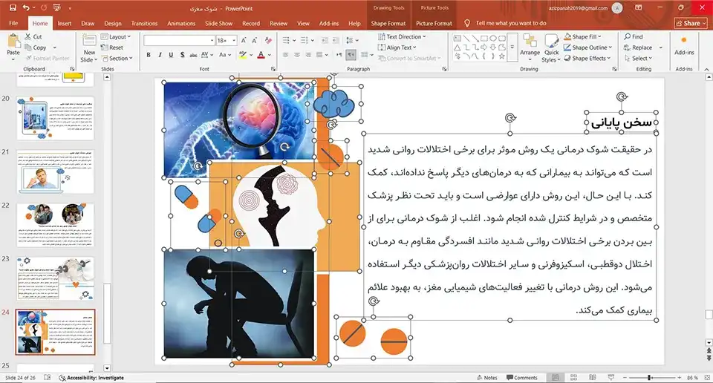The image size is (713, 383).
Task: Pick the oval shape from the shapes gallery
Action: pos(493,39)
